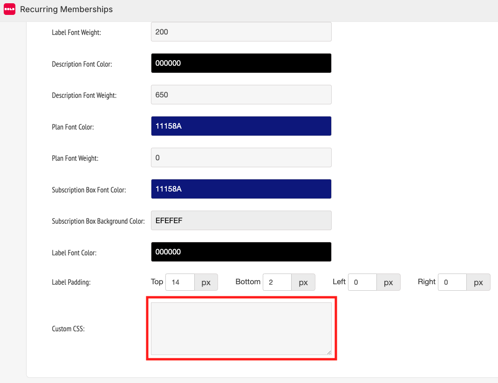Viewport: 498px width, 383px height.
Task: Click the Bold app logo icon
Action: (9, 9)
